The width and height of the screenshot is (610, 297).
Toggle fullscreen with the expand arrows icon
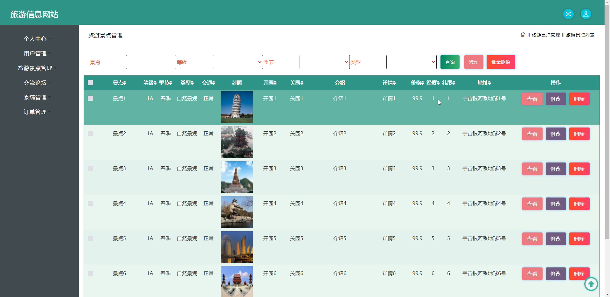click(x=568, y=14)
